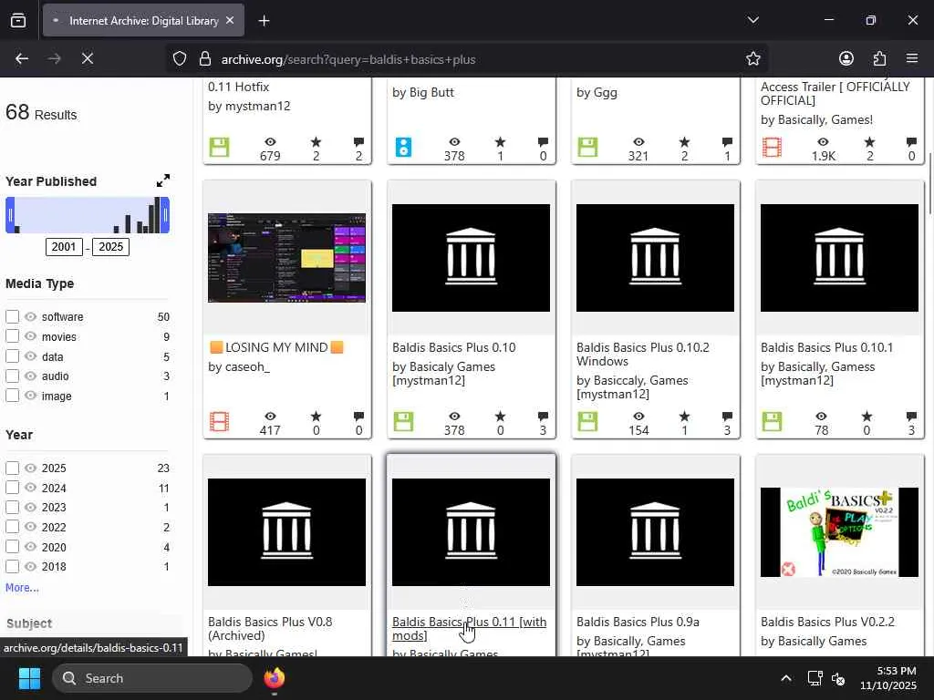Open LOSING MY MIND video thumbnail

pyautogui.click(x=286, y=258)
